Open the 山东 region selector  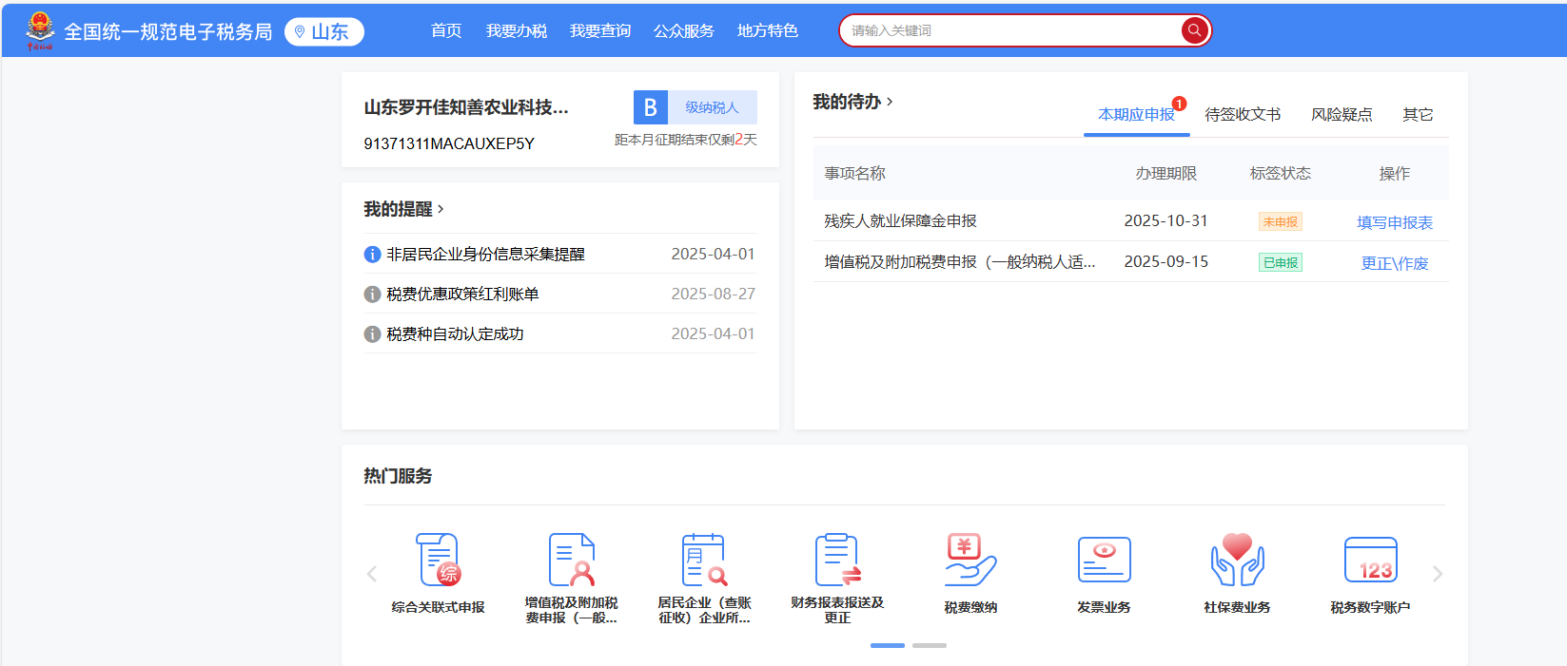point(324,32)
